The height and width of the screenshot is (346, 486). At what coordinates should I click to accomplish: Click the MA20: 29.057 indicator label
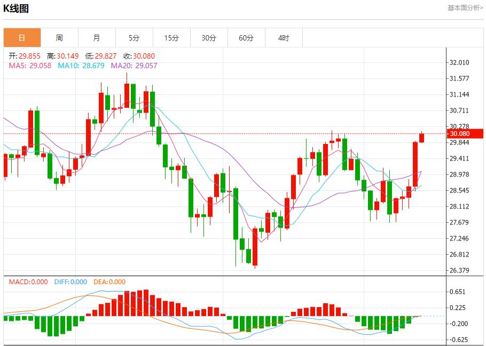[134, 66]
